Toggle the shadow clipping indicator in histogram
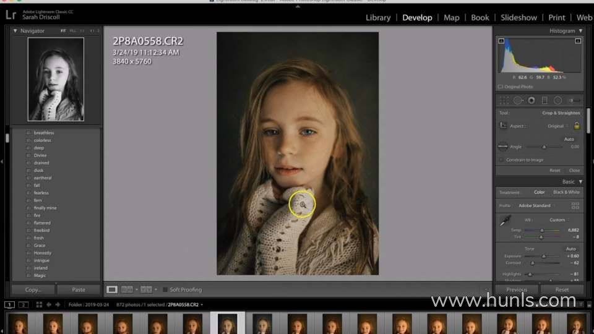 pyautogui.click(x=501, y=41)
